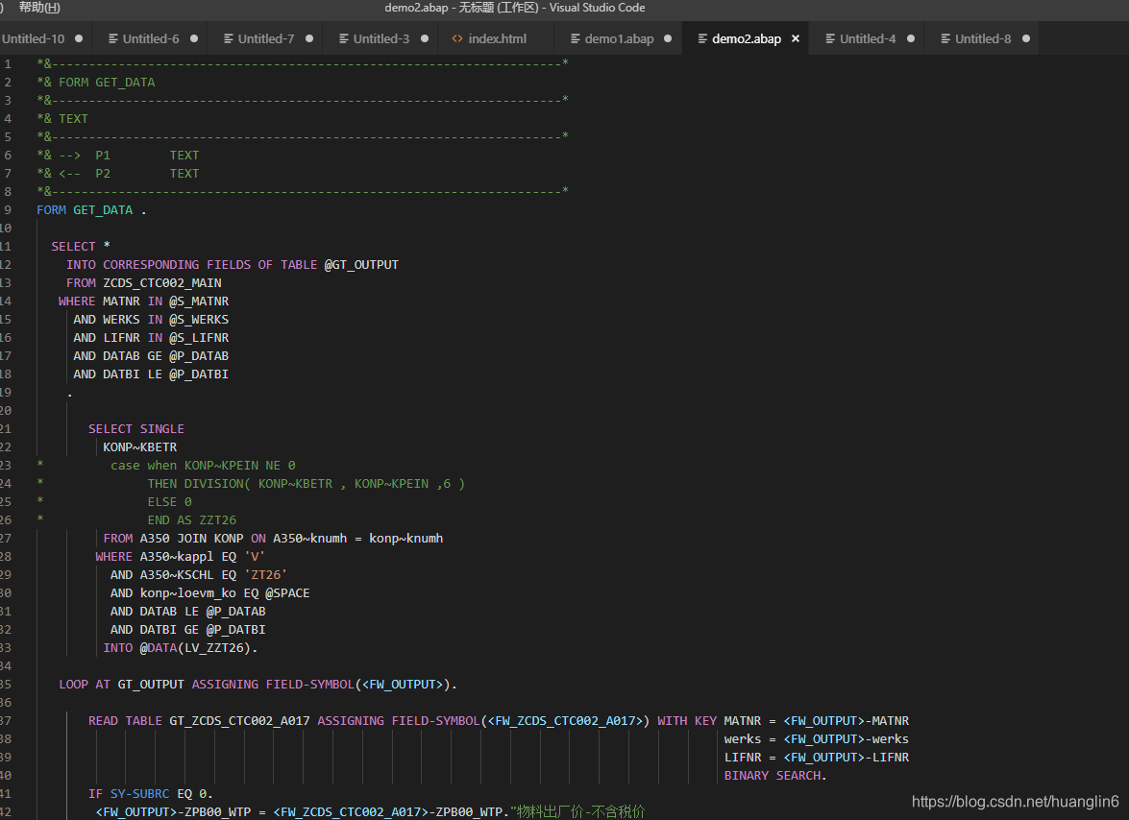The image size is (1129, 820).
Task: Click the file icon on Untitled-7 tab
Action: coord(229,38)
